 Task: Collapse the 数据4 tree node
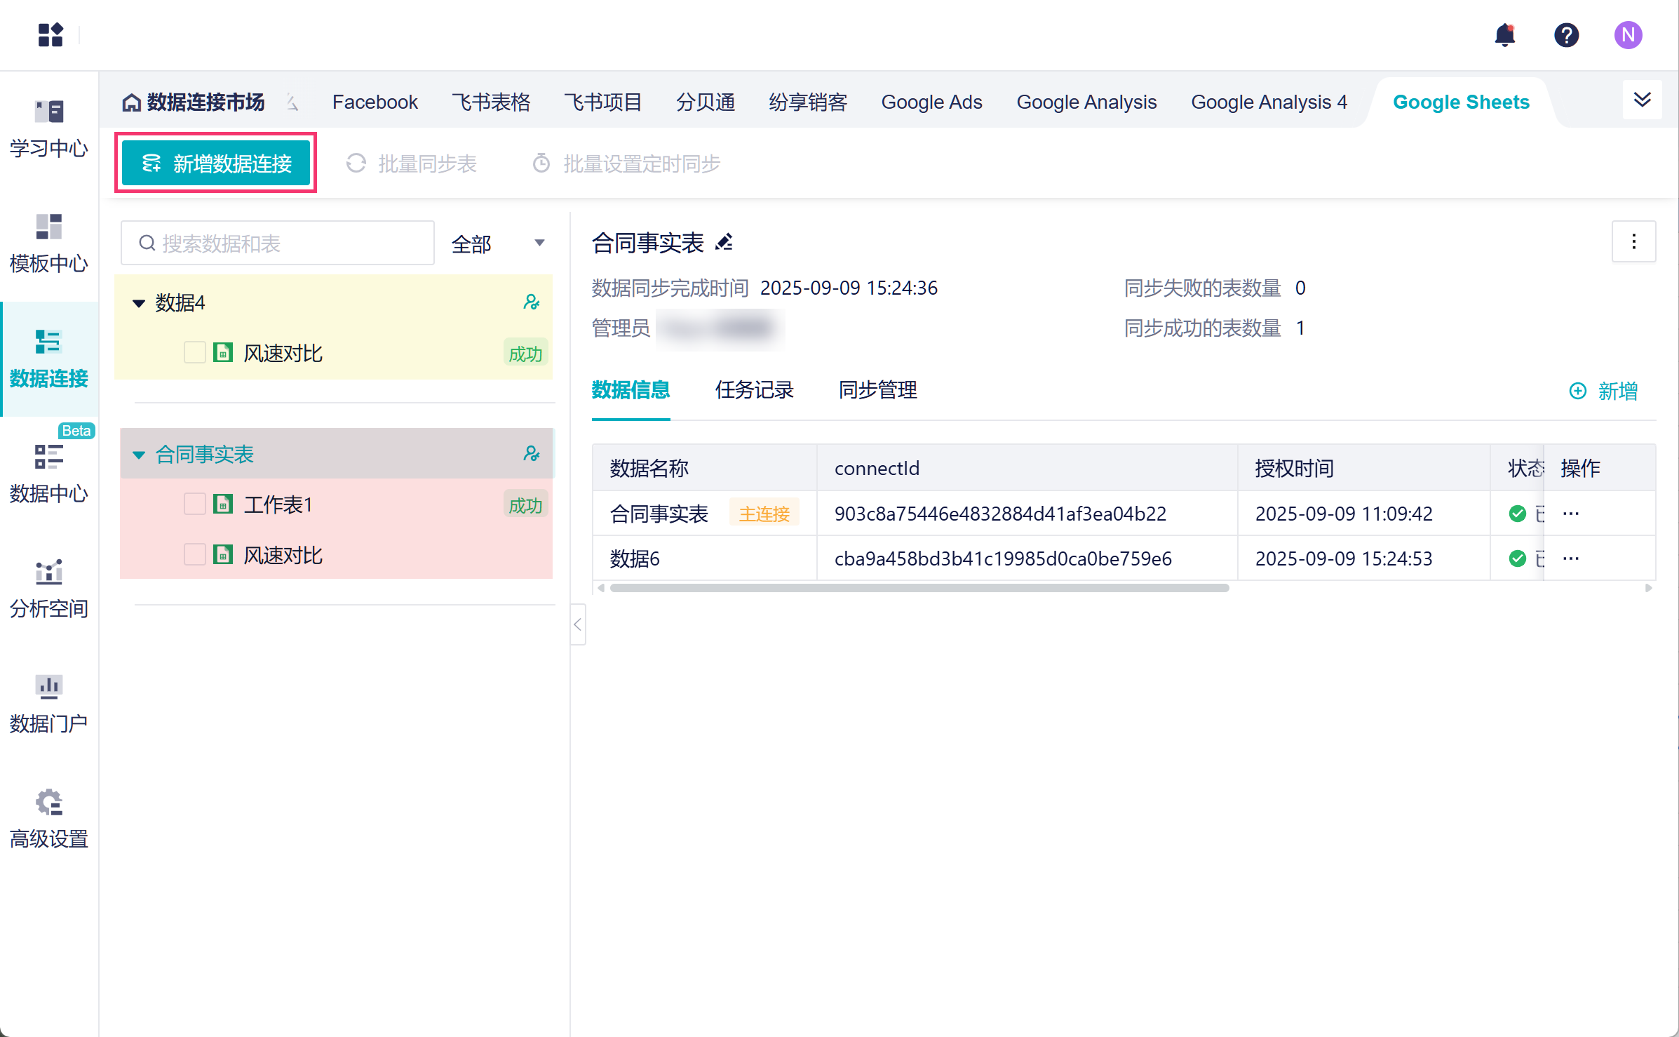tap(139, 303)
